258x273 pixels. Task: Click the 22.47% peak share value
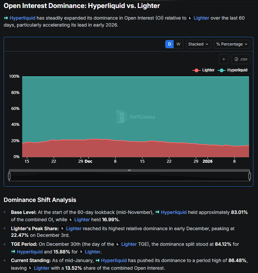click(20, 235)
